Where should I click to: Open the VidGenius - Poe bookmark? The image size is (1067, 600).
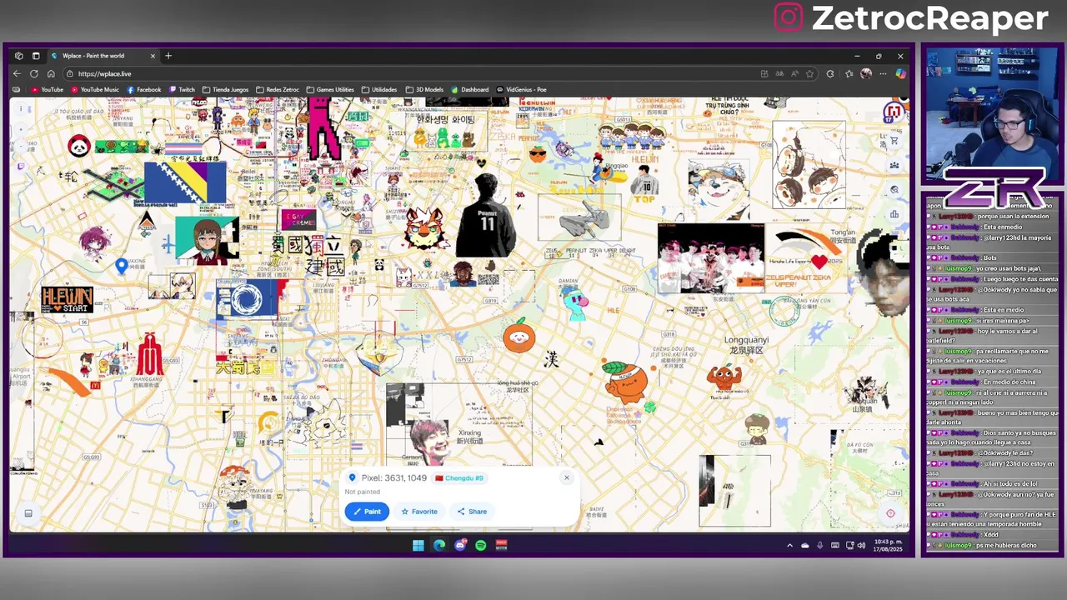(521, 89)
